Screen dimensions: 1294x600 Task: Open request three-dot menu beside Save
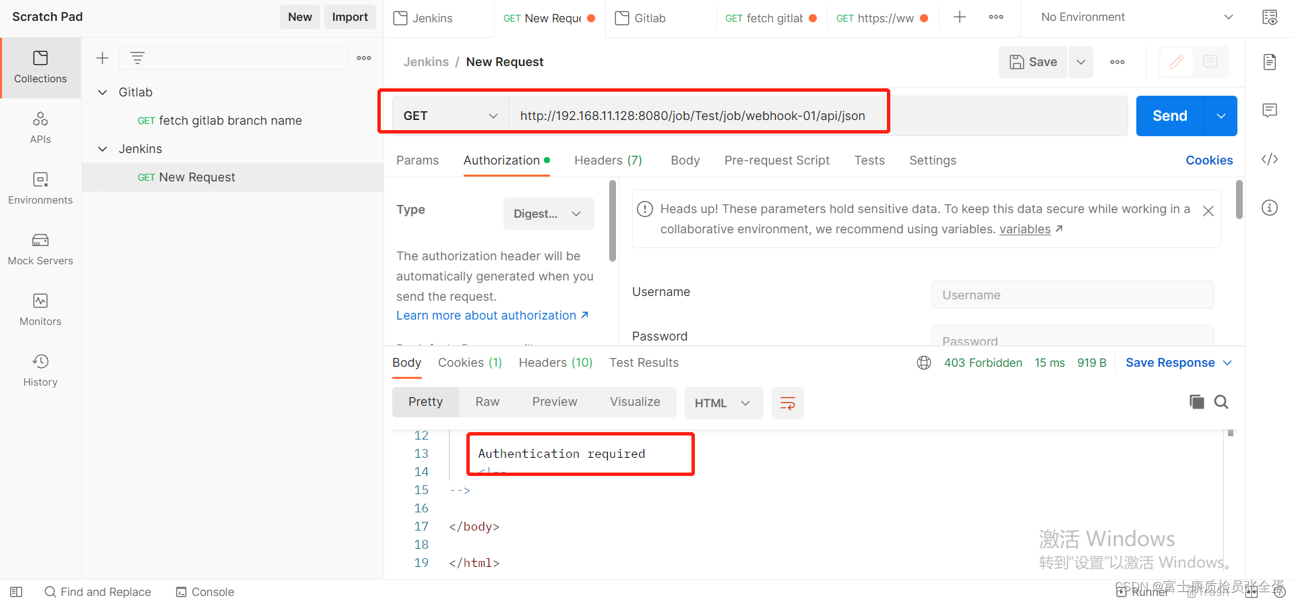click(1117, 62)
